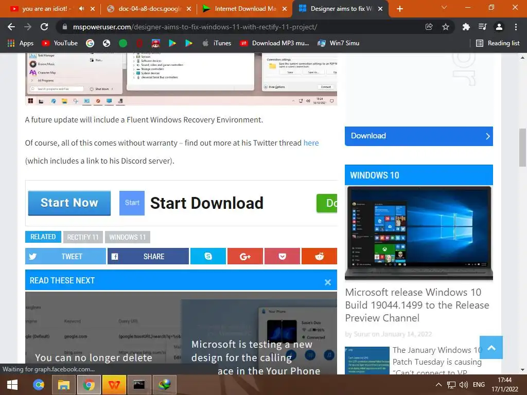
Task: Click the Start Download ad text
Action: pyautogui.click(x=207, y=203)
